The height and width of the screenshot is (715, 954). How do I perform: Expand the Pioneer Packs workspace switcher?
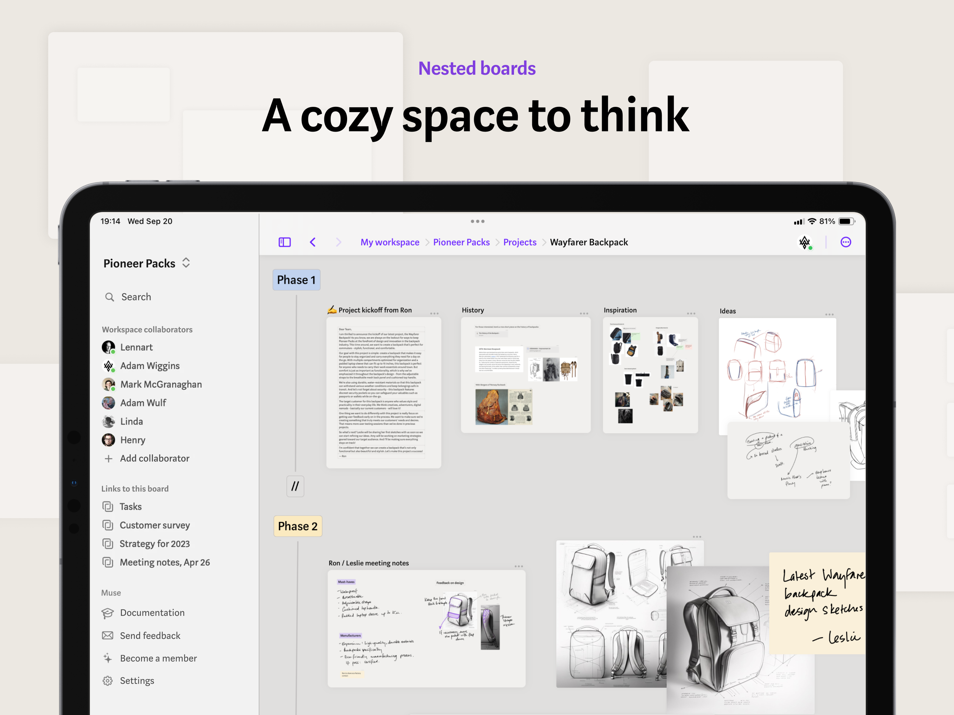click(x=186, y=263)
